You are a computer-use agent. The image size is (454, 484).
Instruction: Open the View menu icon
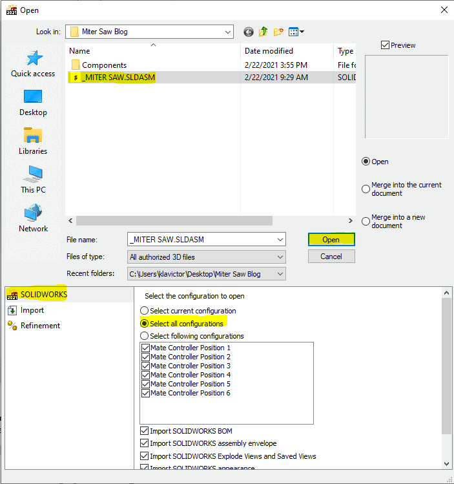tap(296, 32)
